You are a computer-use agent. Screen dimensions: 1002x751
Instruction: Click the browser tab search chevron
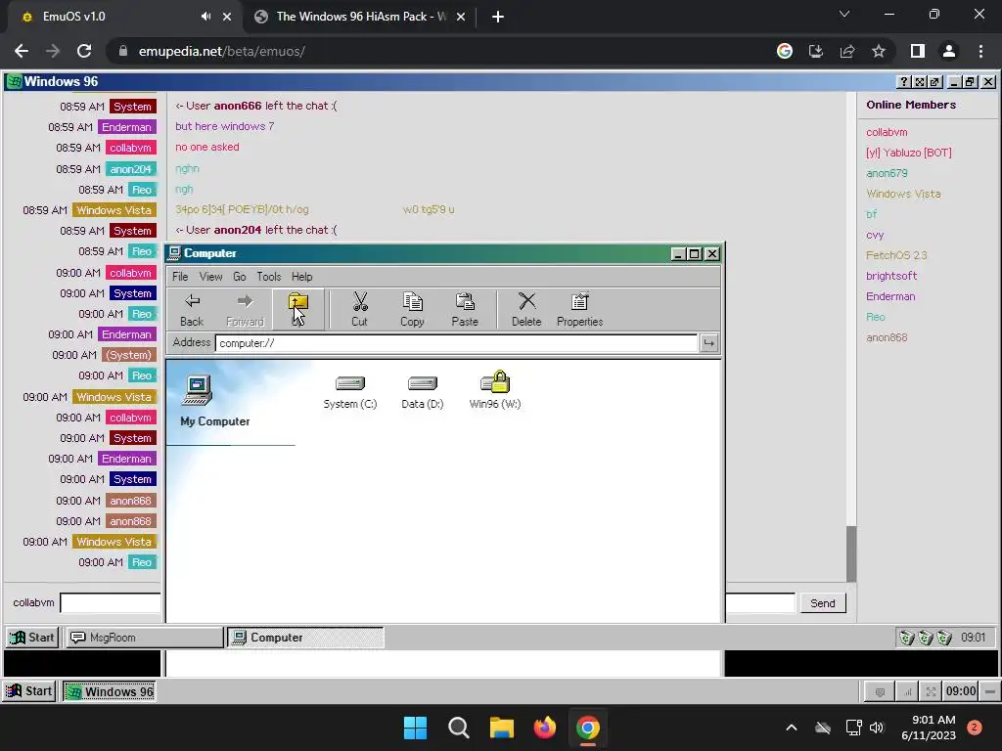coord(844,14)
